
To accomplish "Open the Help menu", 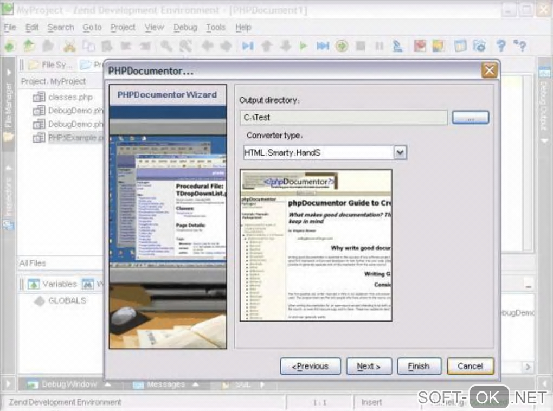I will click(243, 27).
